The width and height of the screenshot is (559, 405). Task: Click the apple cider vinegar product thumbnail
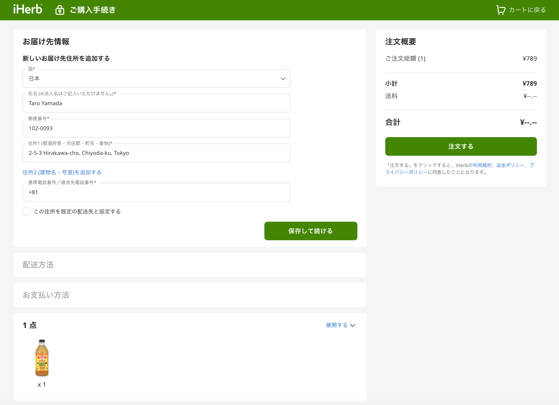[x=42, y=358]
